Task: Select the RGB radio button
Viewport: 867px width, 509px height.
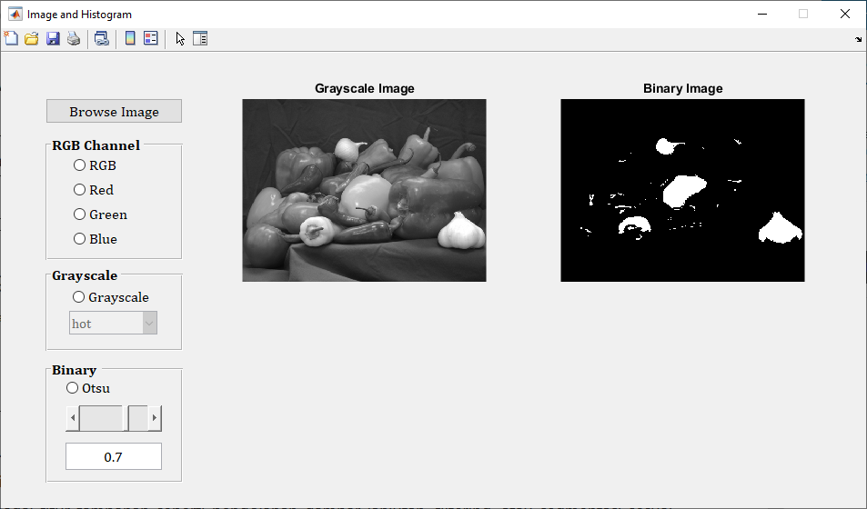Action: click(80, 165)
